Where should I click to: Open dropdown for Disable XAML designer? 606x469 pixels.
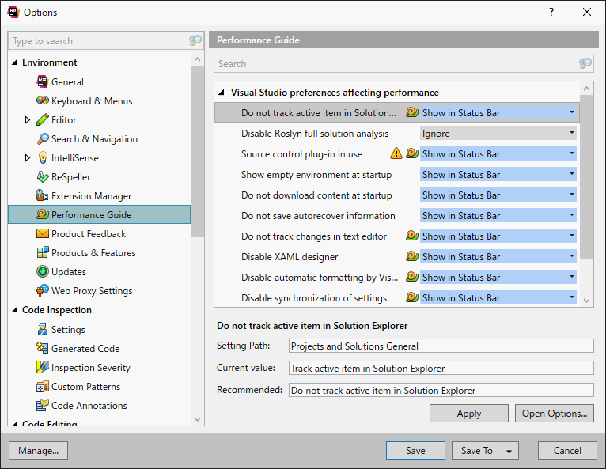pos(572,256)
